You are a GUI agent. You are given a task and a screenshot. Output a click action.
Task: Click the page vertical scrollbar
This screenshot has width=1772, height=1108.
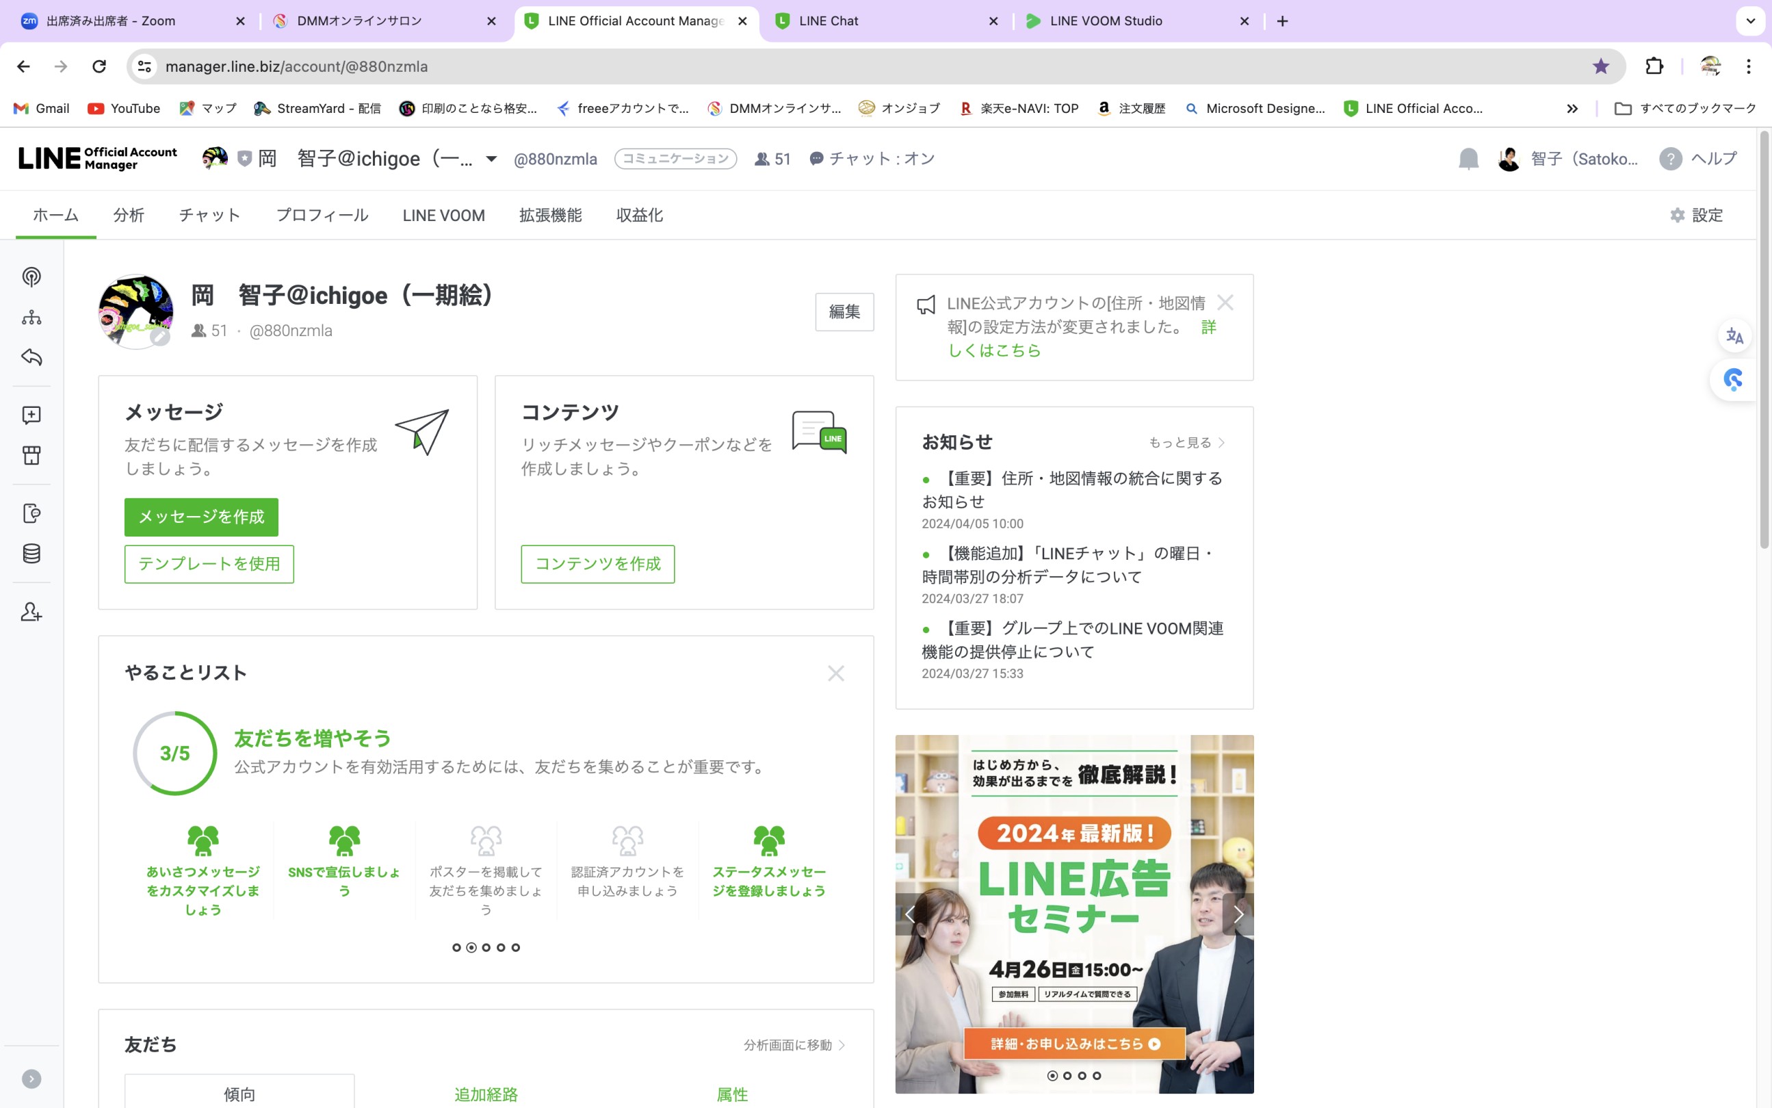(x=1764, y=339)
